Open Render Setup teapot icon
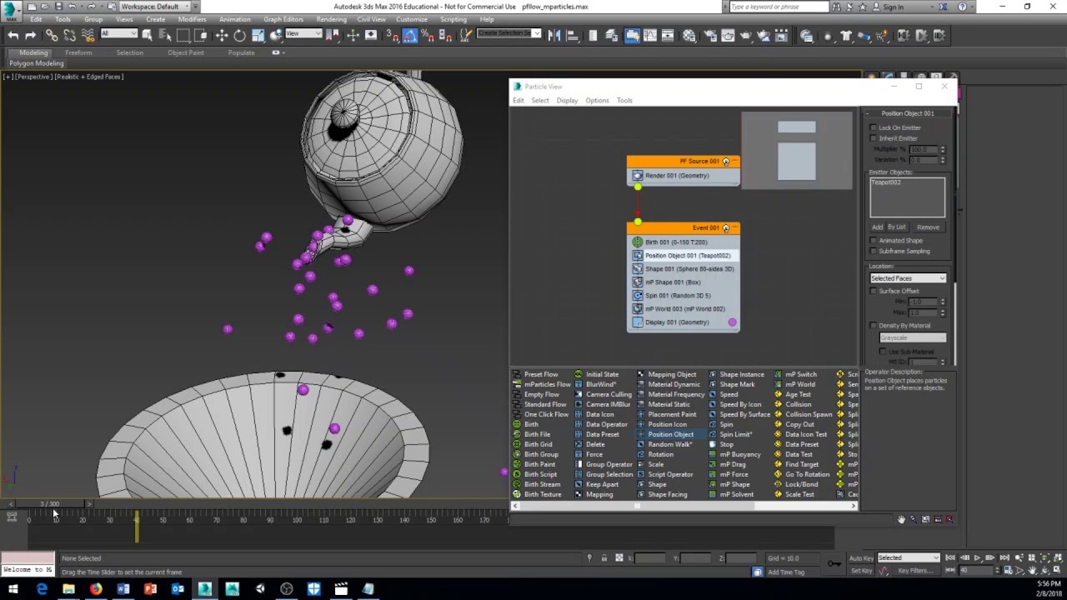 tap(709, 35)
